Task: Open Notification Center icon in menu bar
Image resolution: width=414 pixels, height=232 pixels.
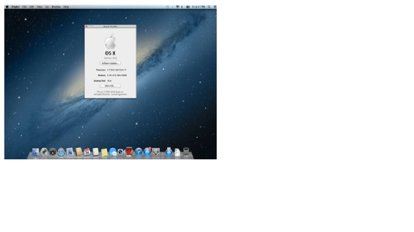Action: tap(215, 7)
